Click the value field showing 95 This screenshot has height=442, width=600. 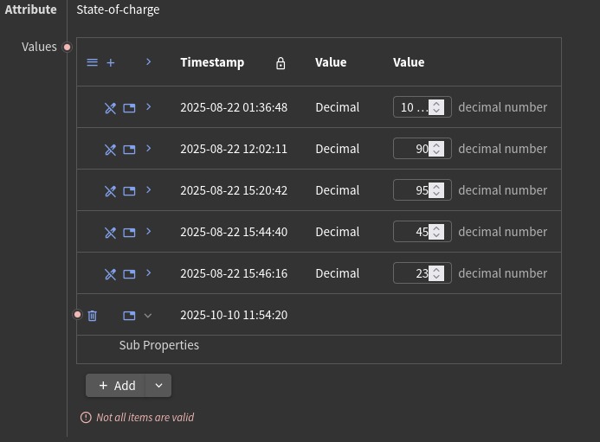click(412, 190)
